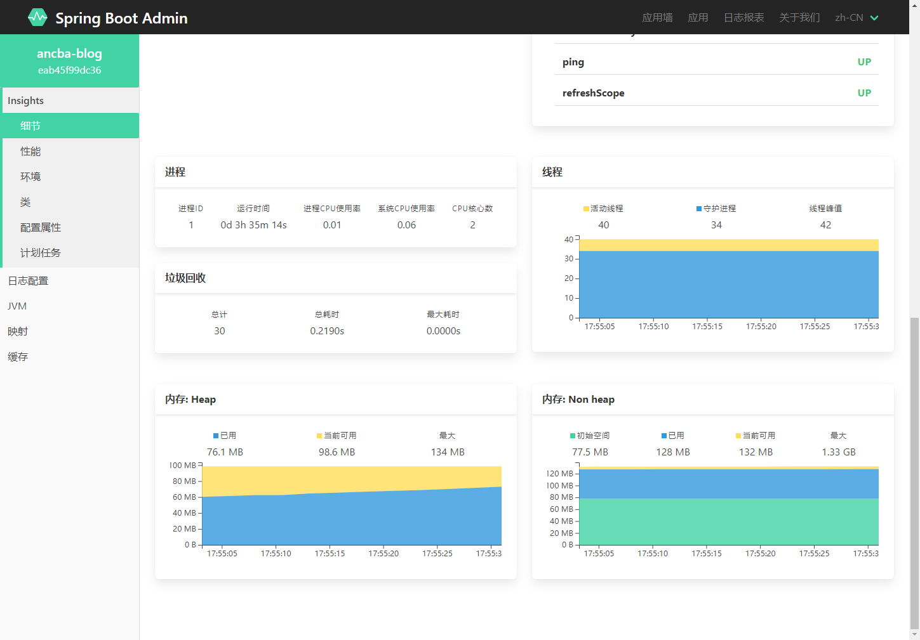The height and width of the screenshot is (640, 920).
Task: Click the Heap 最大 value 134 MB
Action: 448,452
